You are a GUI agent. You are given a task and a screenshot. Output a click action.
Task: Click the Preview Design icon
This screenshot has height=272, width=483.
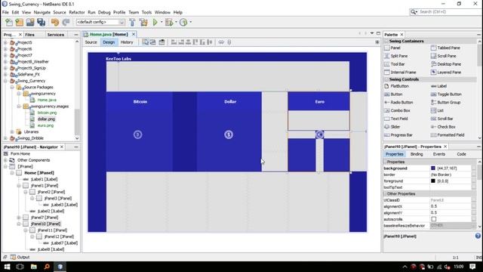[162, 42]
